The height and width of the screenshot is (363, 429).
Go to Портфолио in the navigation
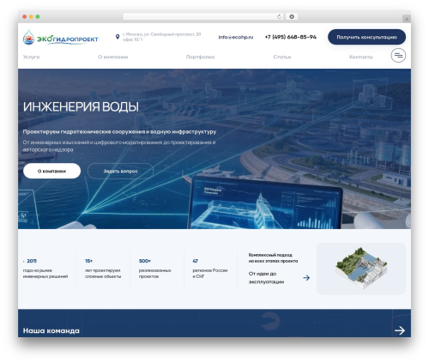point(200,57)
